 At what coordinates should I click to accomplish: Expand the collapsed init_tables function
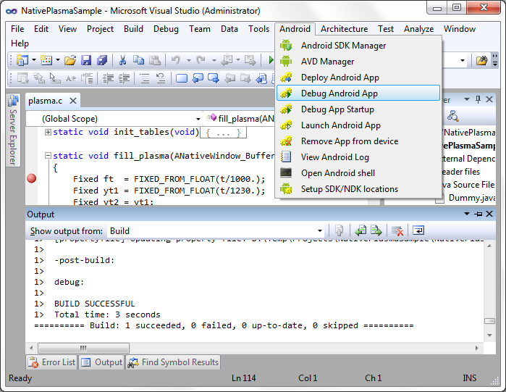coord(48,132)
